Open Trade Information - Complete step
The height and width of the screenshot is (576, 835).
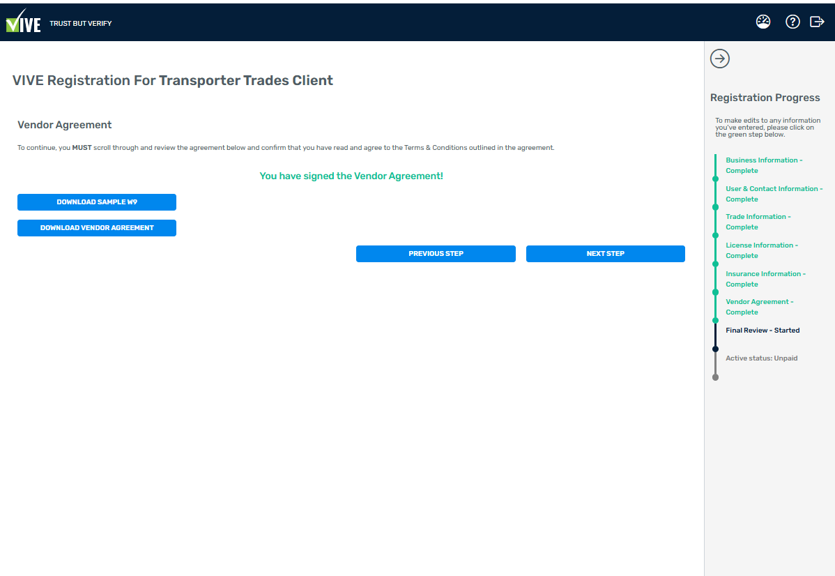[758, 222]
